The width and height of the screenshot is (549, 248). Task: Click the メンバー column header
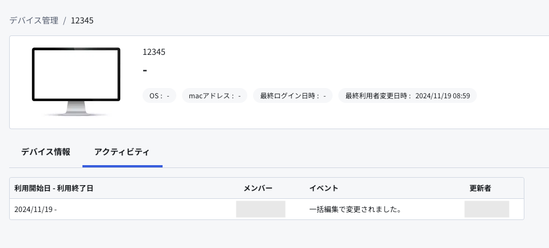point(258,188)
